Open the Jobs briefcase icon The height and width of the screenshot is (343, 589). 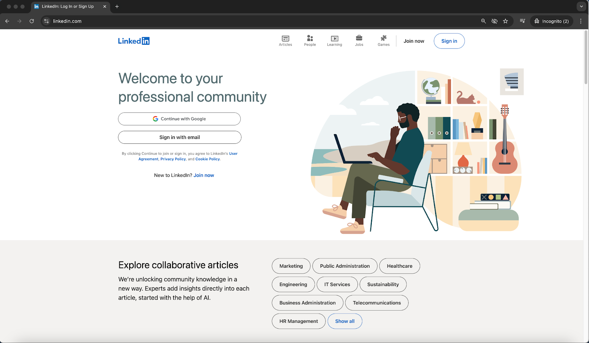[x=359, y=41]
